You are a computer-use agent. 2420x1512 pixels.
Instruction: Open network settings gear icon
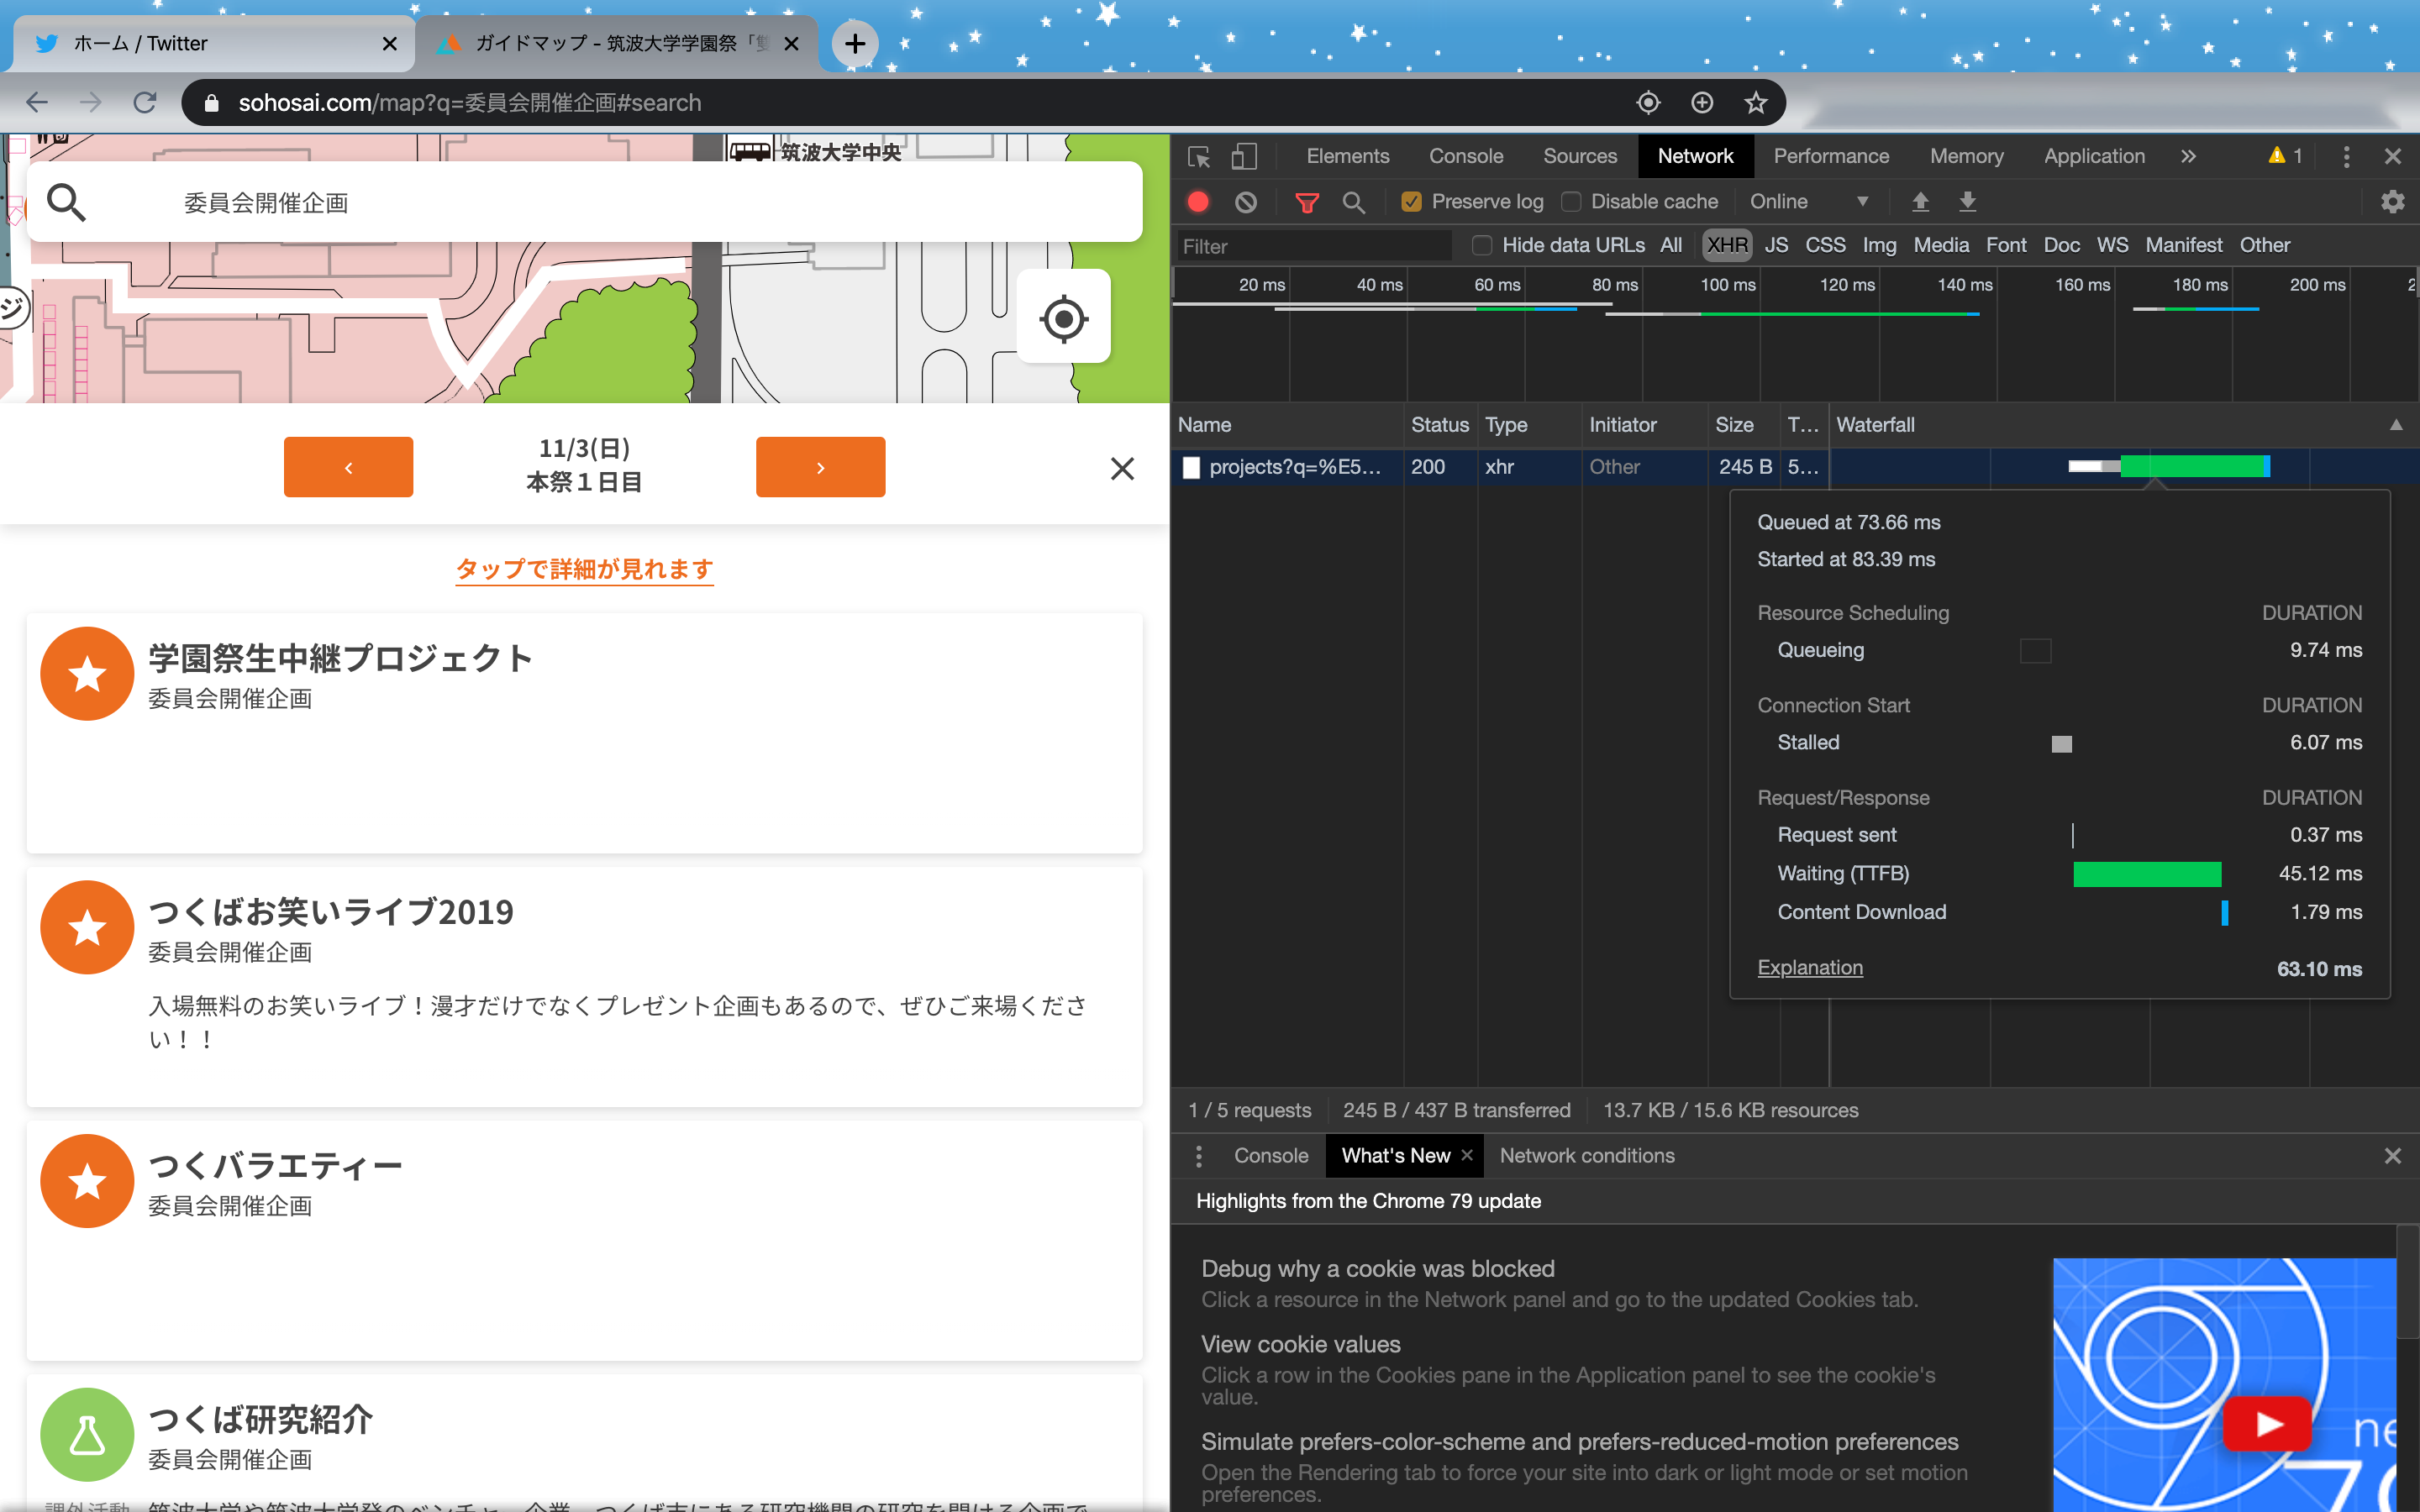(x=2392, y=202)
